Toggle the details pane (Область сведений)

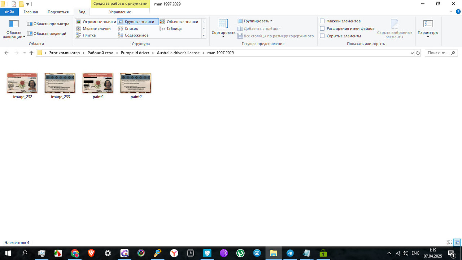click(47, 34)
